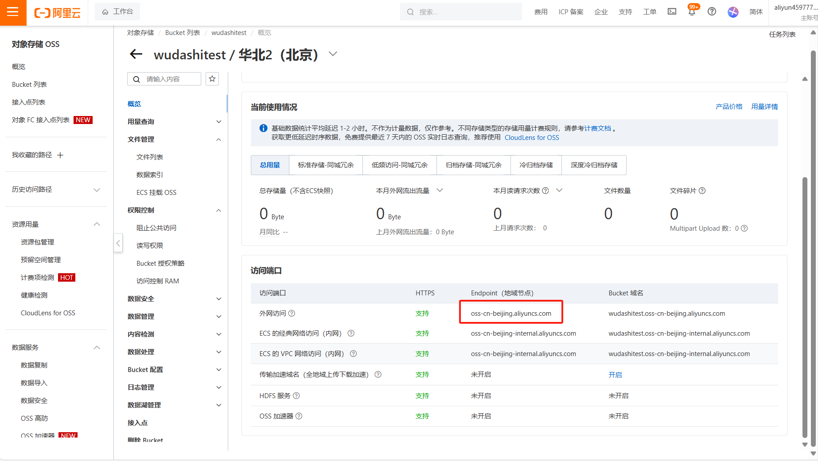Collapse the side panel with the left chevron handle
The height and width of the screenshot is (461, 818).
pyautogui.click(x=118, y=243)
